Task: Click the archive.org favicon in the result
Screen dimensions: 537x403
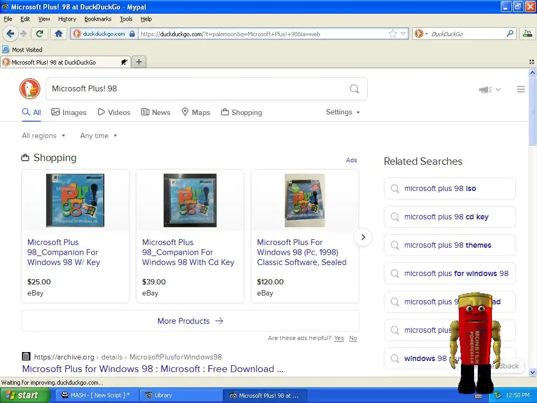Action: [26, 356]
